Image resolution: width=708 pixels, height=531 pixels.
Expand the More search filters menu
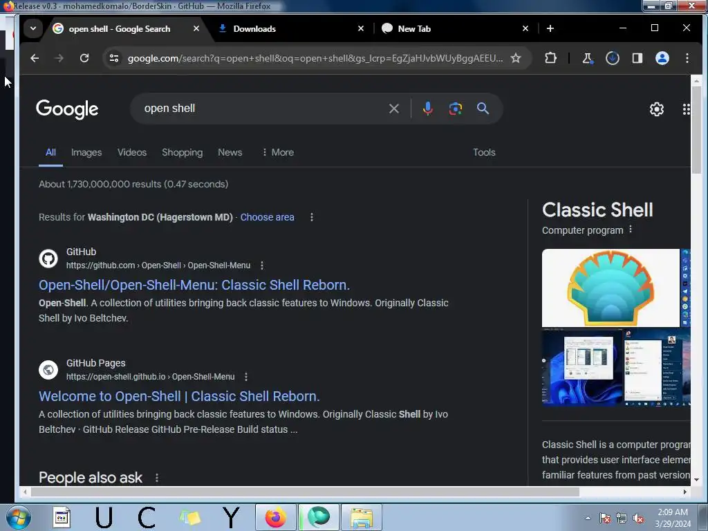[x=278, y=153]
